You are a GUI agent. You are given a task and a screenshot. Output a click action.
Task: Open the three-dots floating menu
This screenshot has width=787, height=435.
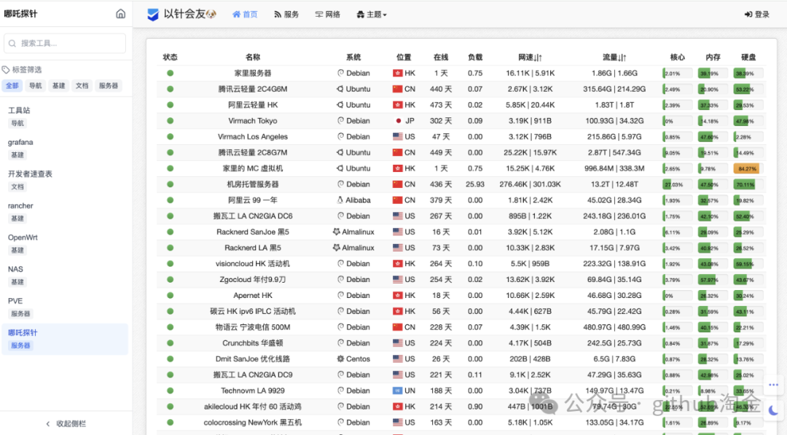[773, 385]
